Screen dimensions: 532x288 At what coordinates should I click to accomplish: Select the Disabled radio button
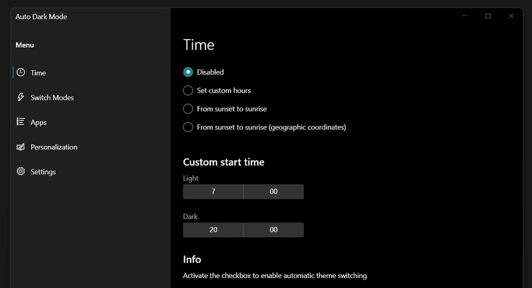(188, 72)
